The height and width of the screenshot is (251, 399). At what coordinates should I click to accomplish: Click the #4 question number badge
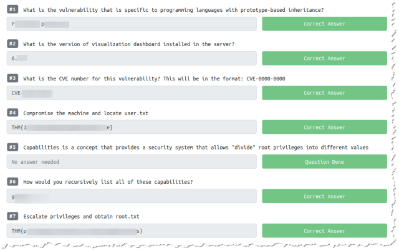[x=13, y=113]
